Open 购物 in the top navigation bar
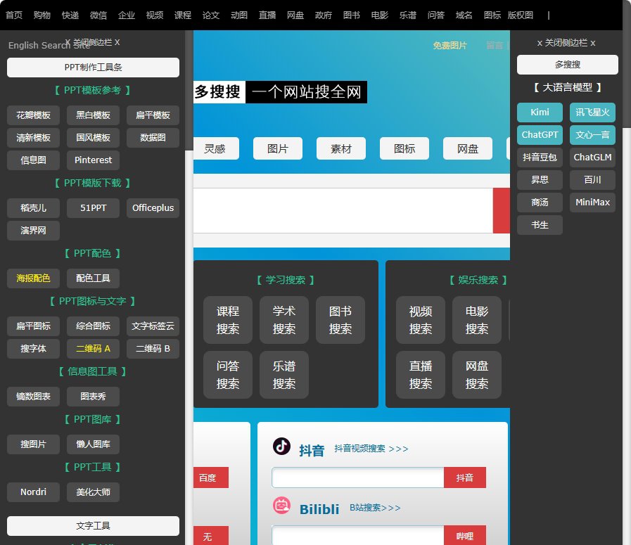This screenshot has height=545, width=631. coord(42,15)
